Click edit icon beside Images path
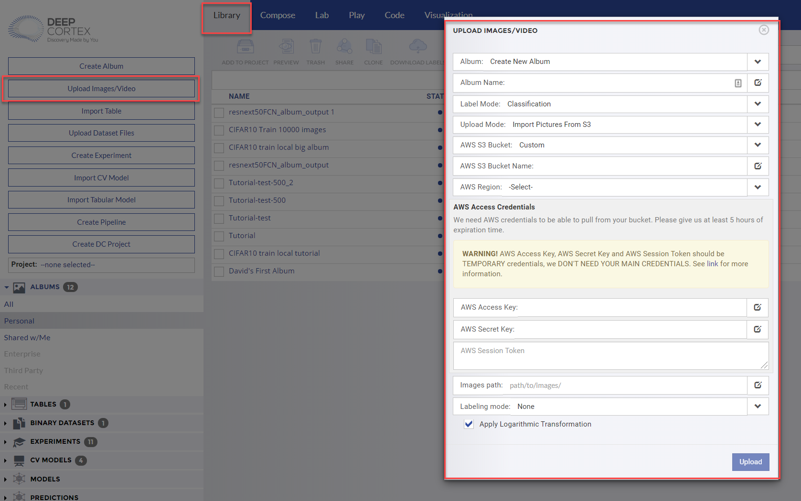Image resolution: width=801 pixels, height=501 pixels. [758, 386]
